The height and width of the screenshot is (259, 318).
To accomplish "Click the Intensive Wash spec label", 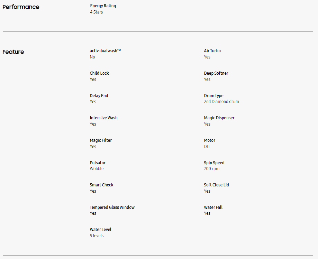I will coord(103,118).
